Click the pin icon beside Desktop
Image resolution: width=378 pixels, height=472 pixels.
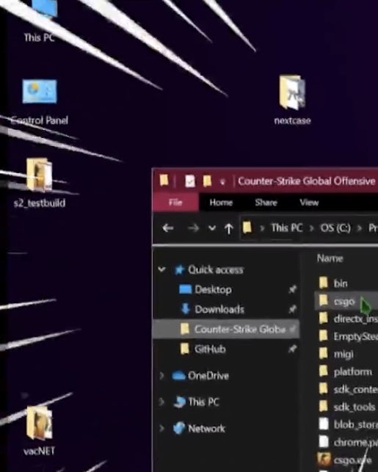click(x=292, y=289)
